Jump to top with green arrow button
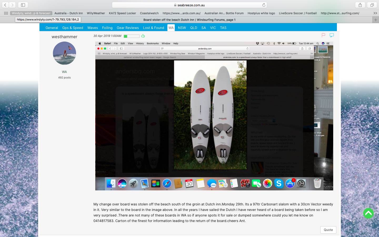The height and width of the screenshot is (237, 379). pyautogui.click(x=368, y=213)
